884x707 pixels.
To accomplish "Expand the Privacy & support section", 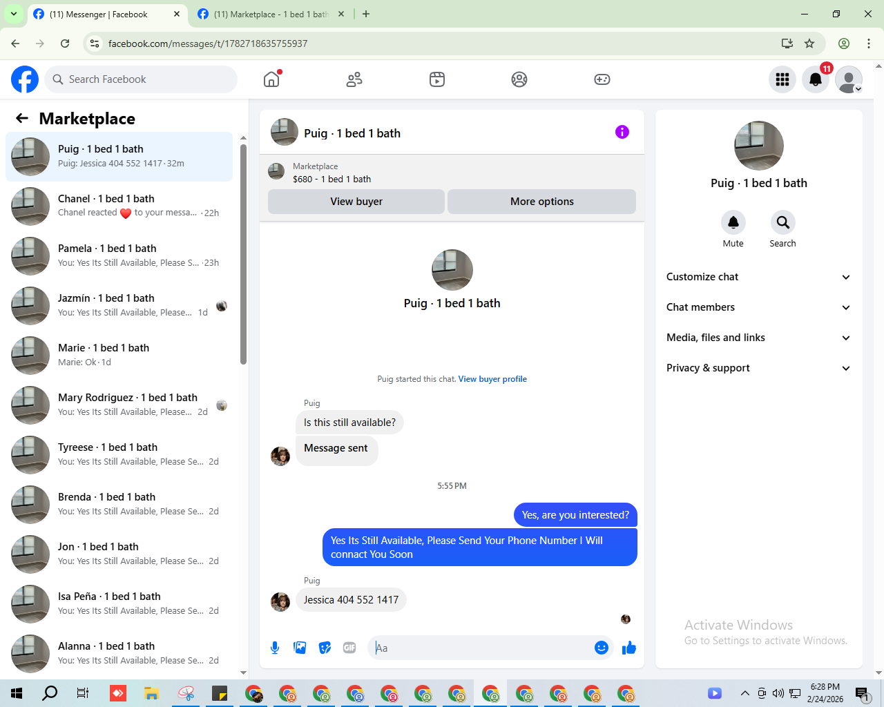I will click(x=758, y=368).
